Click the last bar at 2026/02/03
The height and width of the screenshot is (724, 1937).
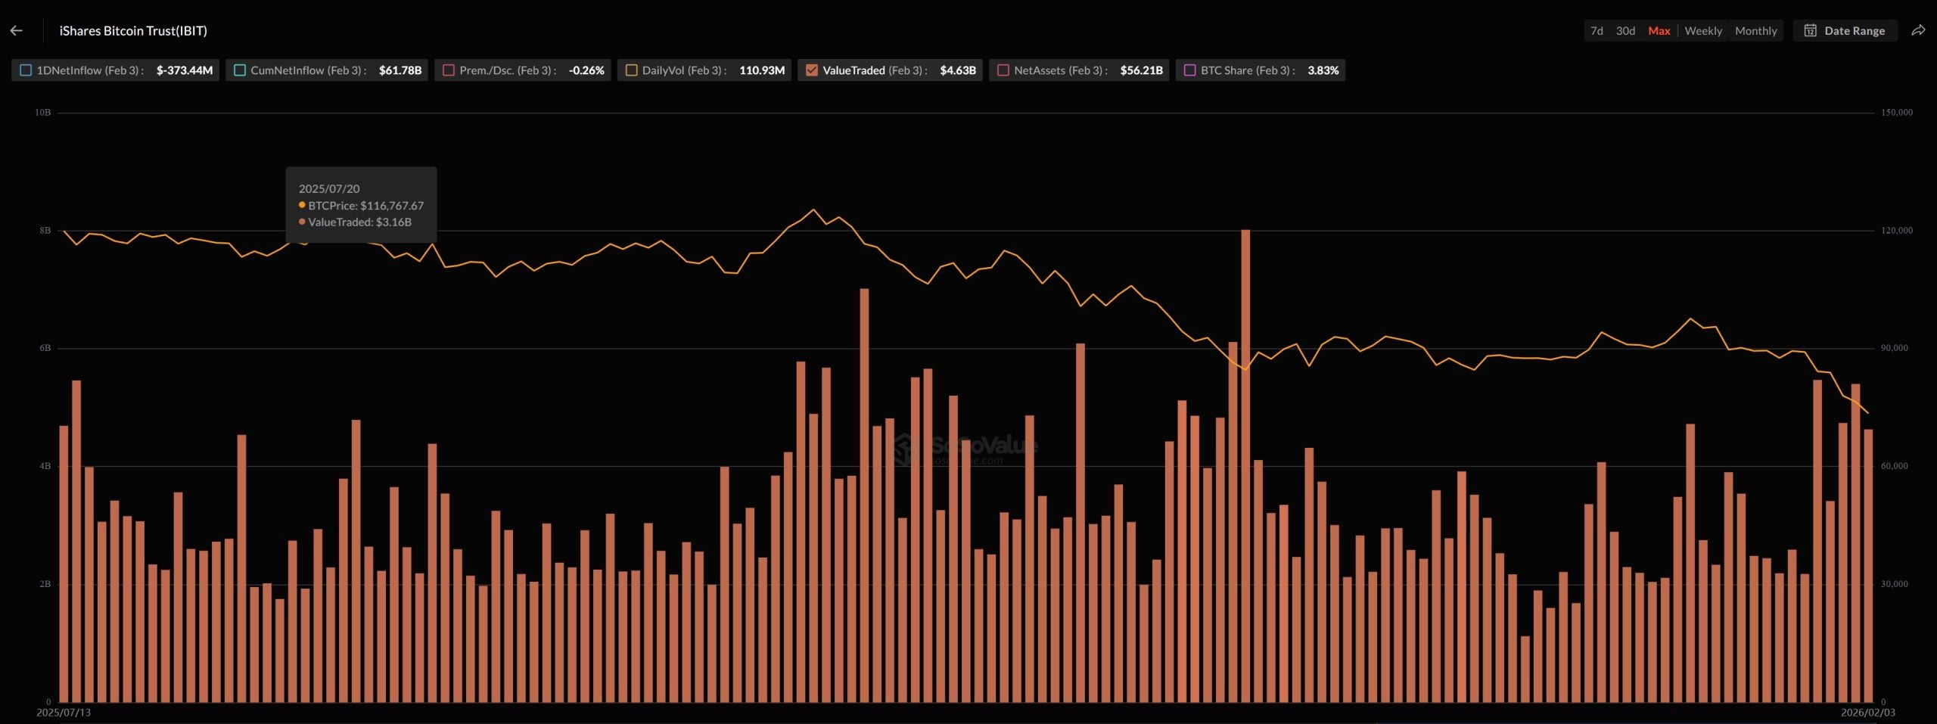click(x=1868, y=566)
